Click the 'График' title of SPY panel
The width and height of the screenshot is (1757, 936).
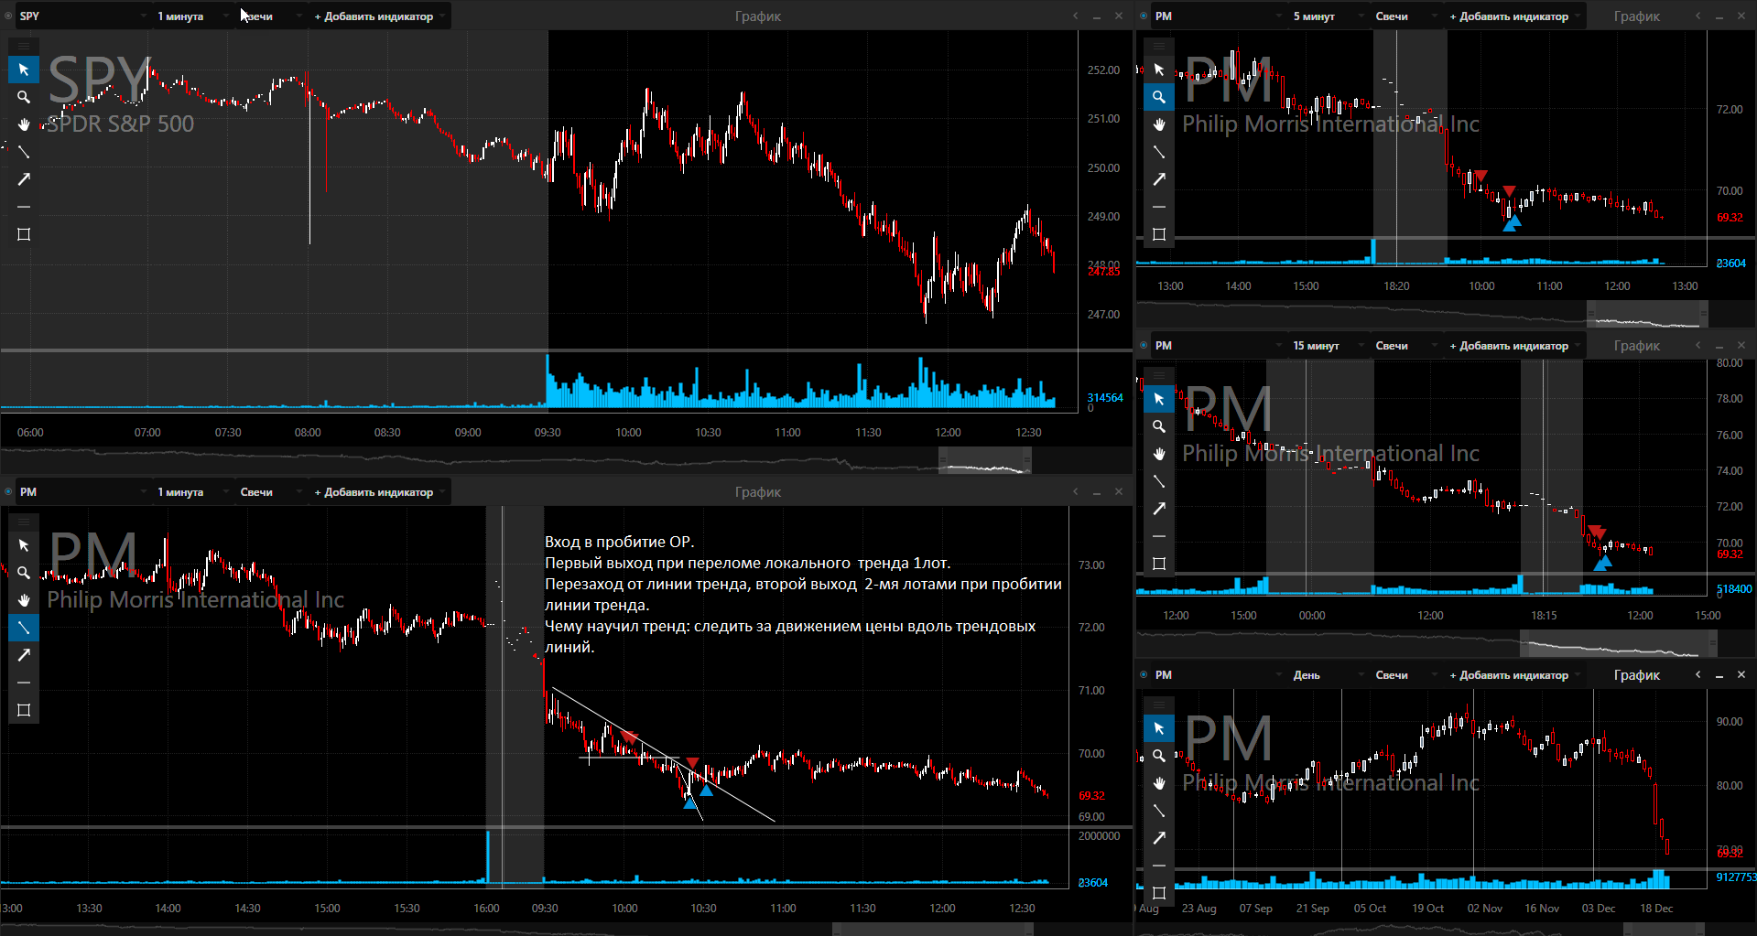(758, 16)
